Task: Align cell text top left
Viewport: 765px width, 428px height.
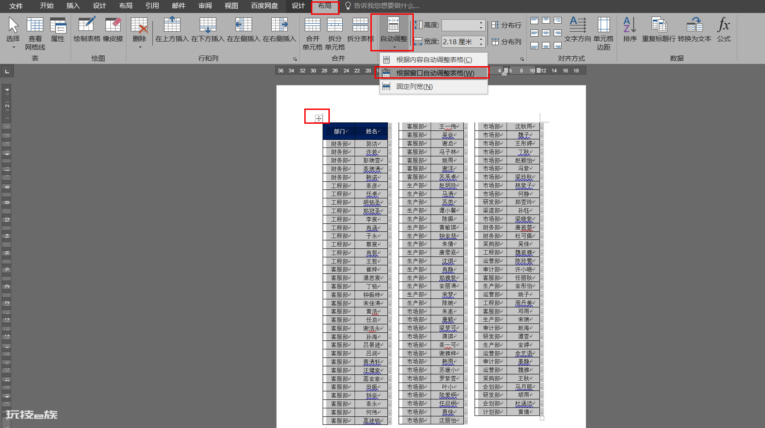Action: [x=534, y=21]
